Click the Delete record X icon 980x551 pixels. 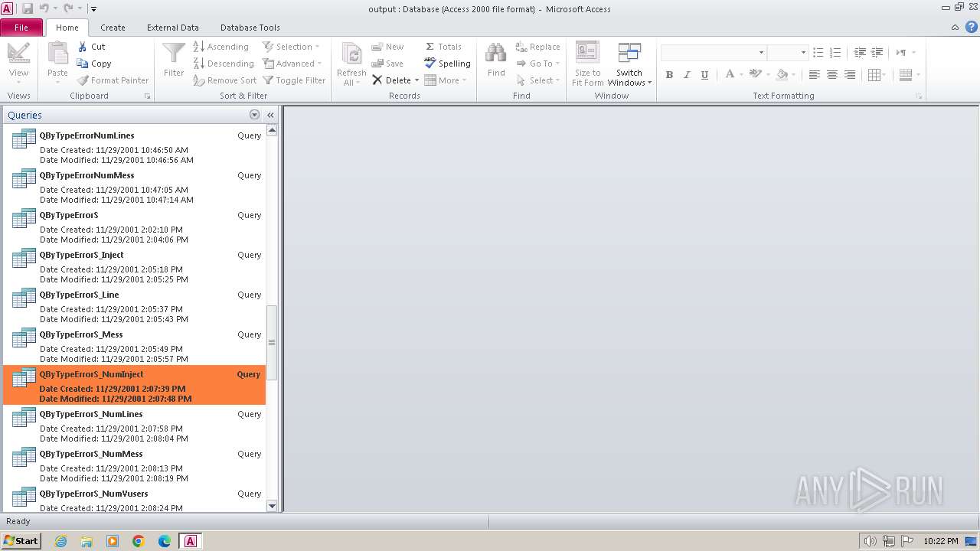[377, 80]
